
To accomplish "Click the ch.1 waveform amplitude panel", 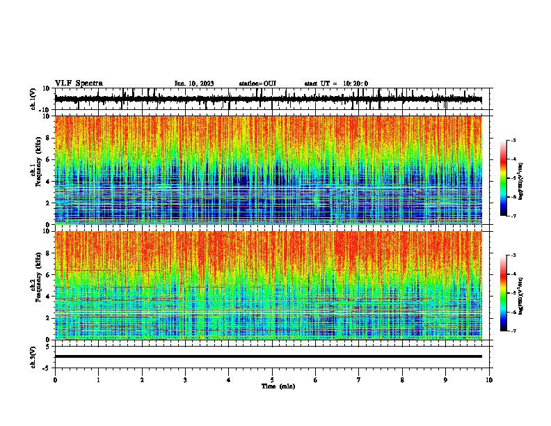I will coord(271,99).
